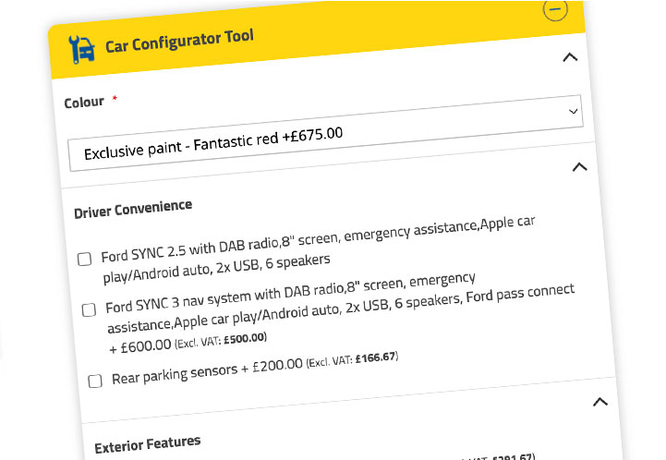Select the Driver Convenience heading
Viewport: 666px width, 460px height.
tap(133, 208)
